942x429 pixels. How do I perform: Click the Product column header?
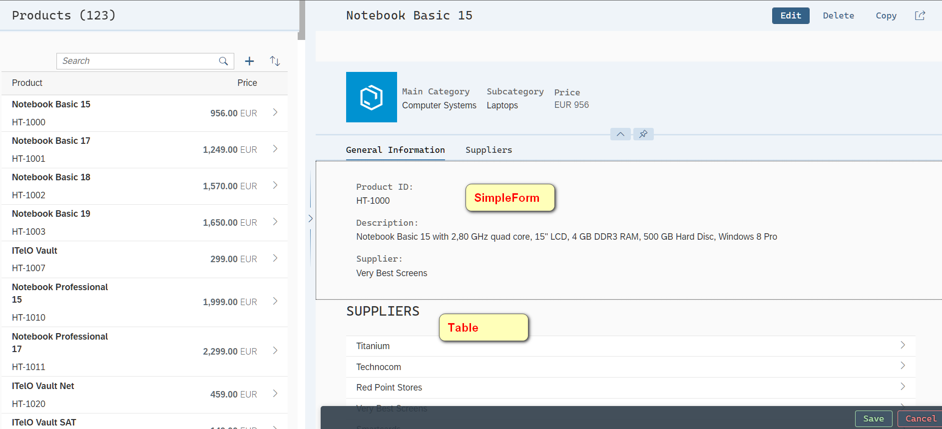click(27, 83)
